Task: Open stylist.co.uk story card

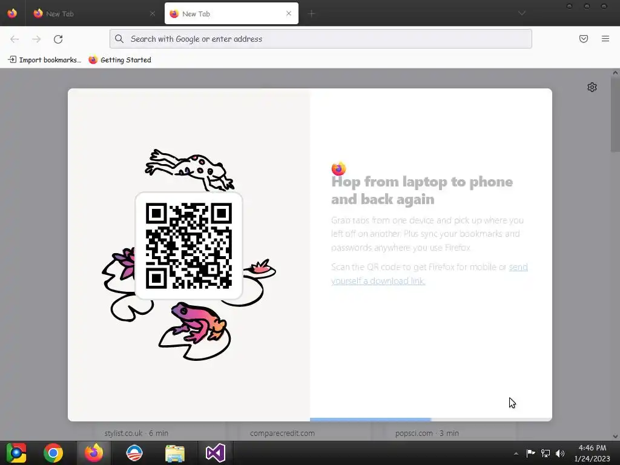Action: tap(160, 431)
